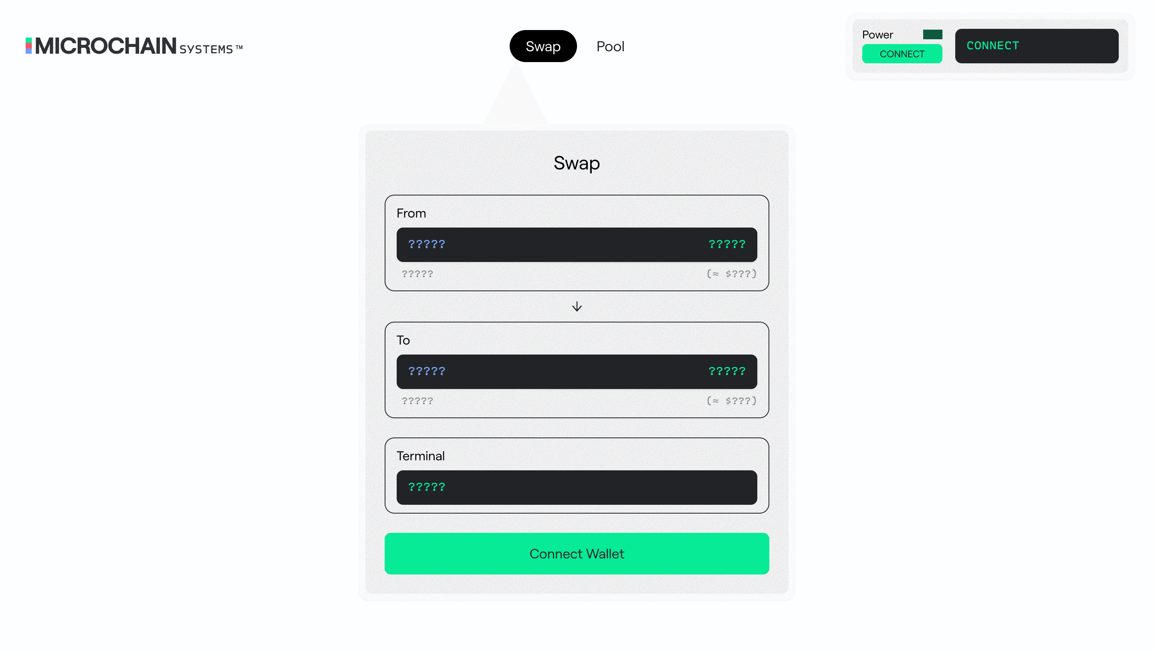Toggle the wallet connection state

coord(902,53)
